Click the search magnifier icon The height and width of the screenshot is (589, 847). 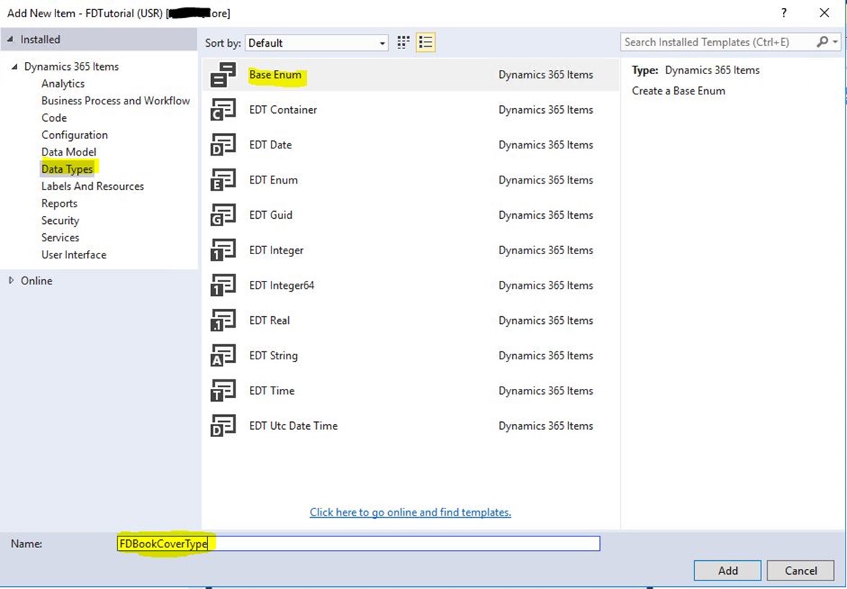(823, 42)
